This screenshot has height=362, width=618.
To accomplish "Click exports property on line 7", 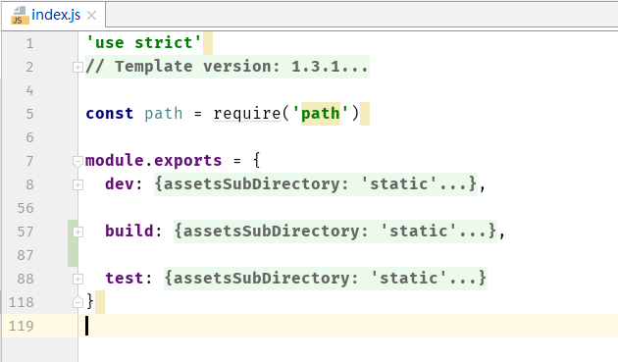I will pyautogui.click(x=188, y=161).
